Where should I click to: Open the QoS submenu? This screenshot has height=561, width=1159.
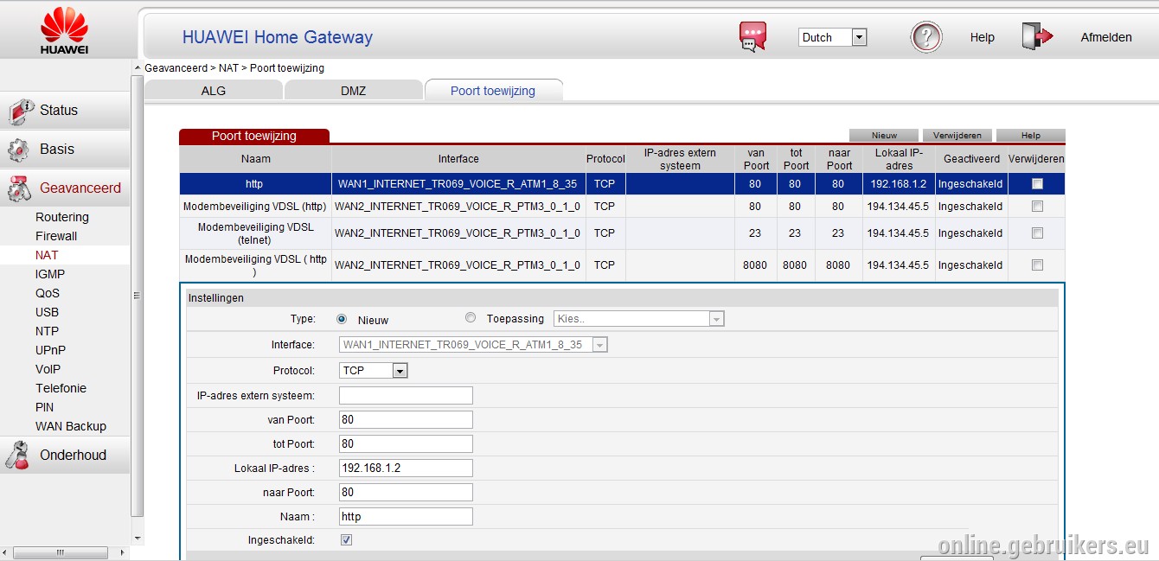48,293
